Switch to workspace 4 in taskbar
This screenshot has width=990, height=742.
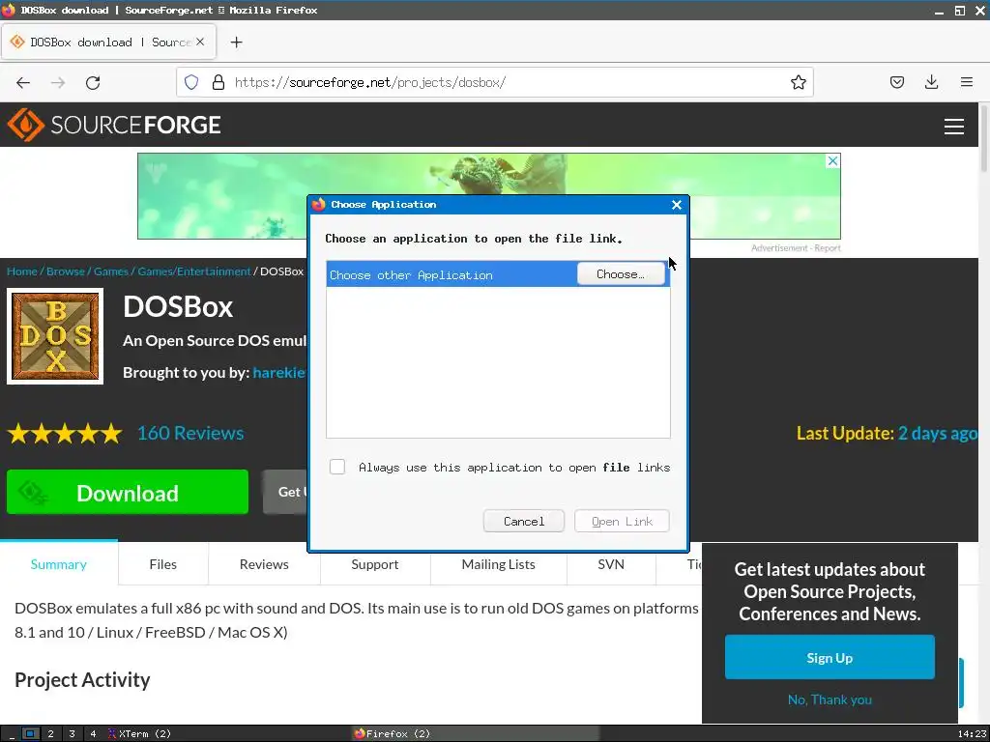coord(93,733)
